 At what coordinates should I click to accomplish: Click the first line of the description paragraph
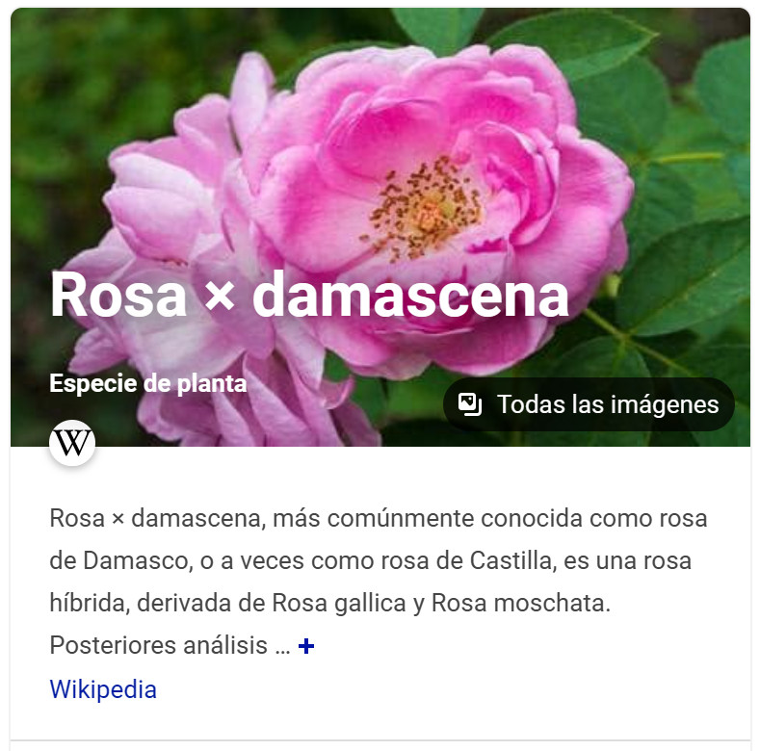pyautogui.click(x=378, y=518)
